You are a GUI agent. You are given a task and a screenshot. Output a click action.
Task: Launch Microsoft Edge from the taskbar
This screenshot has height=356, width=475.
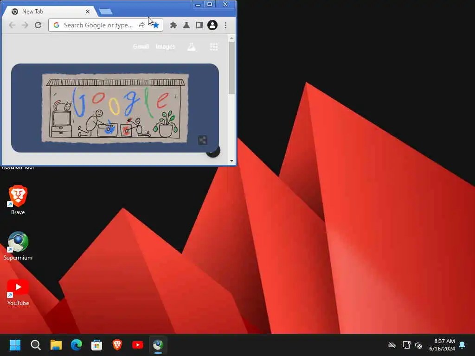click(x=77, y=345)
